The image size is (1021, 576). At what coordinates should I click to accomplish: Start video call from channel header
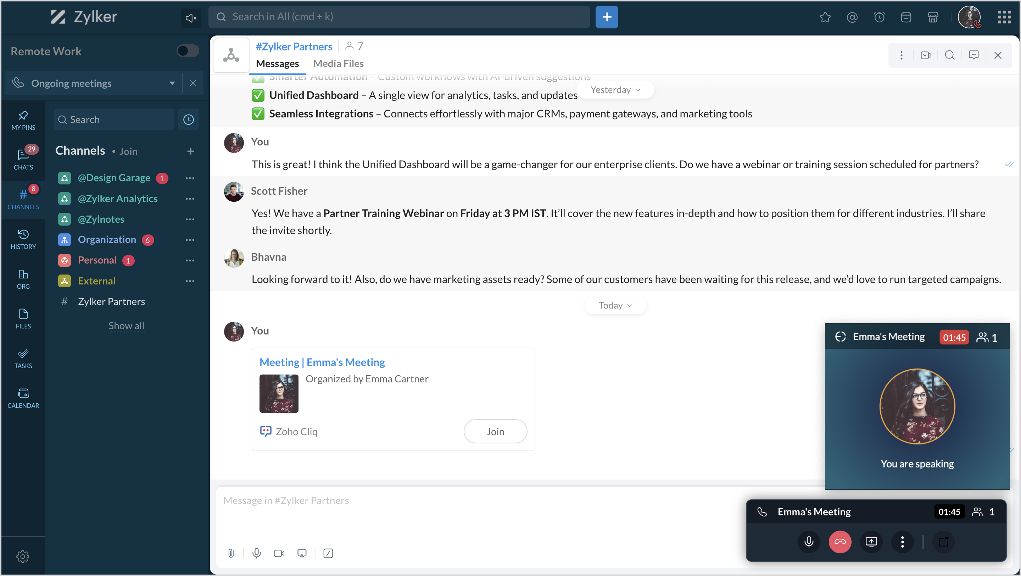926,55
